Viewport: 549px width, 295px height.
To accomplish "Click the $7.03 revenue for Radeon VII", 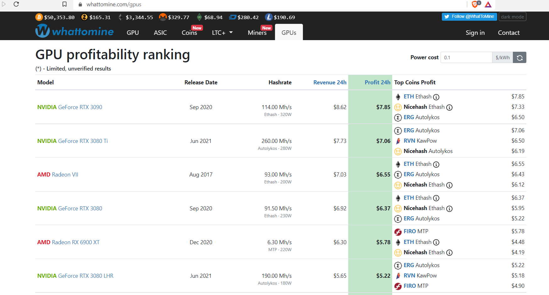I will 340,175.
